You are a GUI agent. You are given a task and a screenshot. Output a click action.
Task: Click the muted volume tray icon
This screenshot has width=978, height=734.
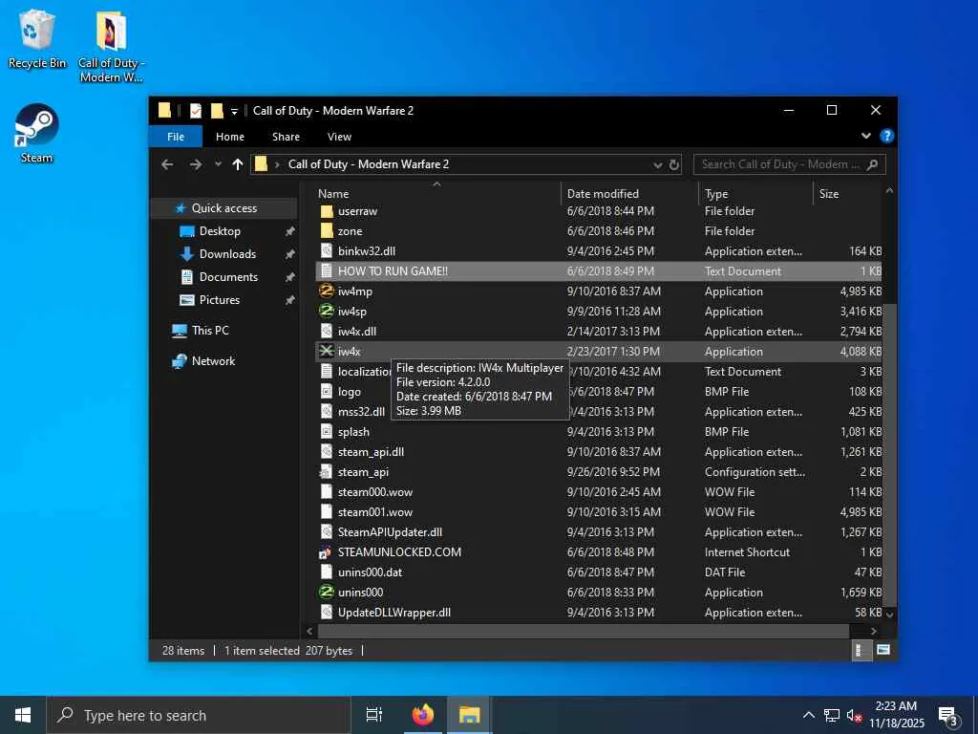click(x=855, y=715)
